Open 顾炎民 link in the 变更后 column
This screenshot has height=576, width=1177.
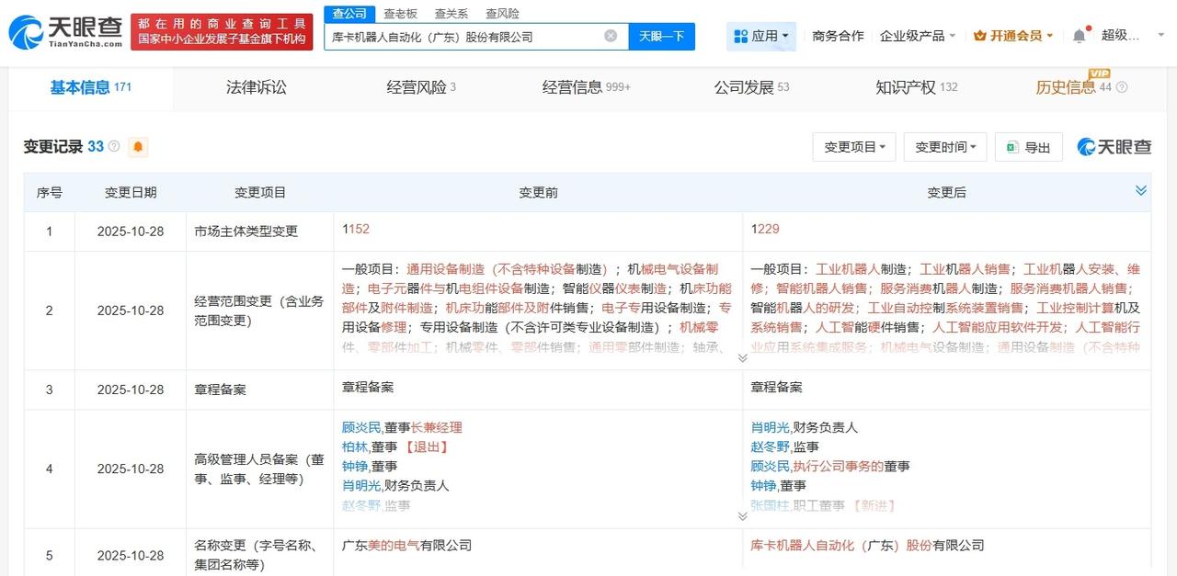tap(769, 466)
